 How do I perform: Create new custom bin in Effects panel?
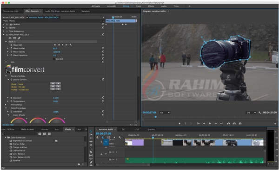(x=79, y=164)
